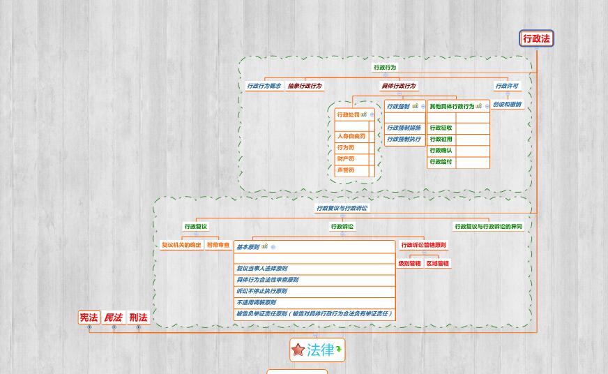Click the spreadsheet icon beside 基本原则
The height and width of the screenshot is (374, 608).
click(264, 246)
